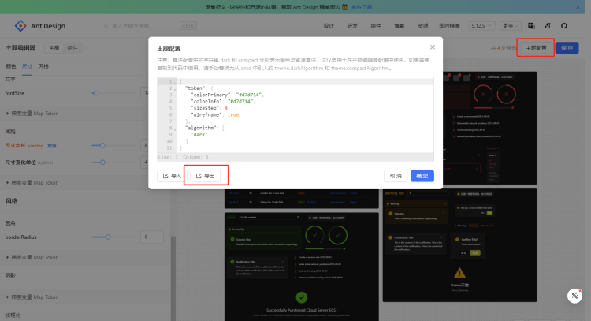Click the floating tool button at bottom right
591x321 pixels.
[x=574, y=296]
